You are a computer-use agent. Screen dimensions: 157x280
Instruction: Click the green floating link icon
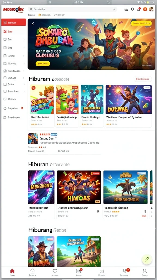tap(147, 259)
